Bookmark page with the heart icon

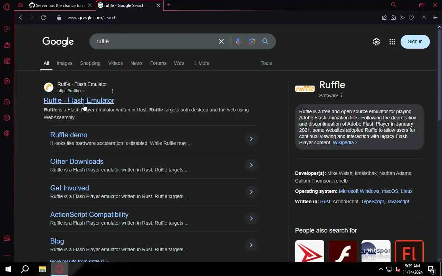point(411,18)
